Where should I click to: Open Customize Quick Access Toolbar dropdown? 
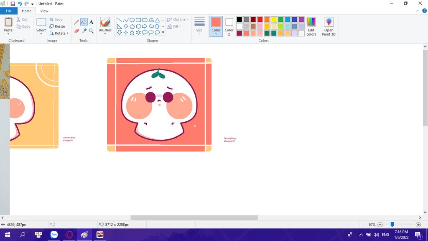coord(33,4)
